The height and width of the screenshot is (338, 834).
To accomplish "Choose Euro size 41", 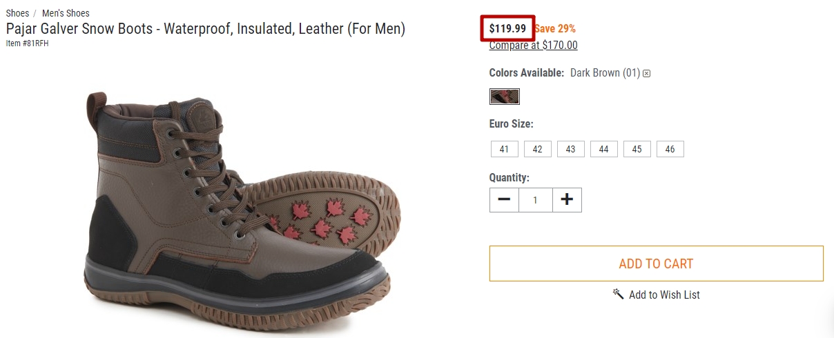I will pos(504,149).
